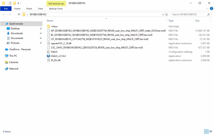Click the +How folder icon
This screenshot has width=214, height=134.
[48, 26]
